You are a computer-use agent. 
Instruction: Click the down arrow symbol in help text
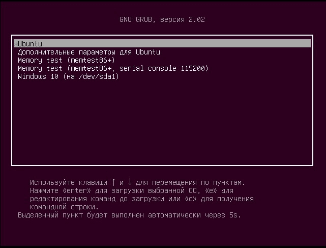coord(130,182)
